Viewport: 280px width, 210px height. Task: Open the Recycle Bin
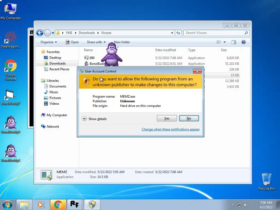tap(266, 182)
